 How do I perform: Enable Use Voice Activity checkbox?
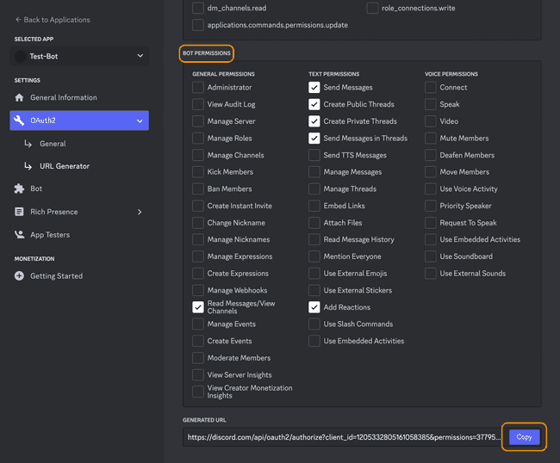431,188
